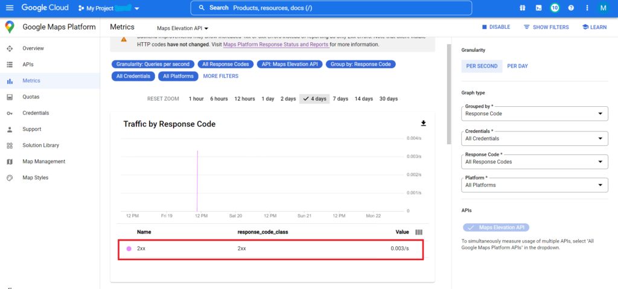Viewport: 618px width, 289px height.
Task: Click the warning triangle alert icon
Action: click(x=124, y=39)
